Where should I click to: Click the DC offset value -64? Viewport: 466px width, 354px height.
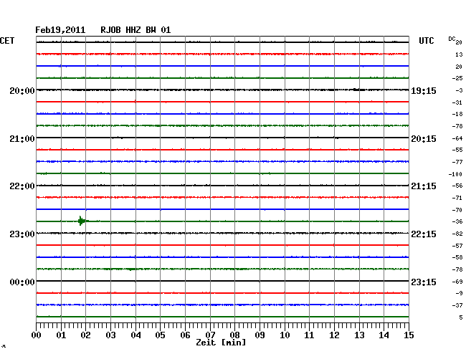[x=457, y=138]
